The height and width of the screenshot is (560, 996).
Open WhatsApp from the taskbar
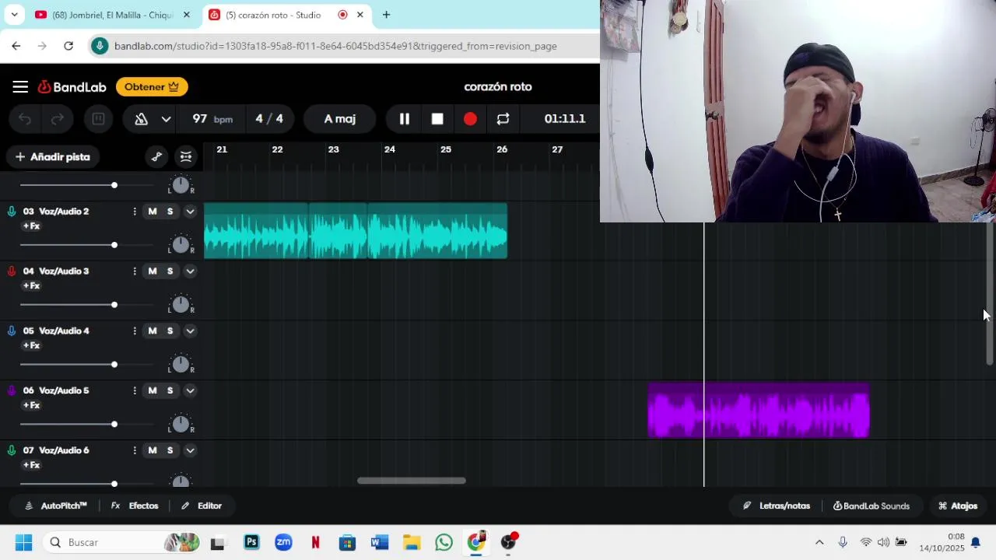(x=444, y=542)
